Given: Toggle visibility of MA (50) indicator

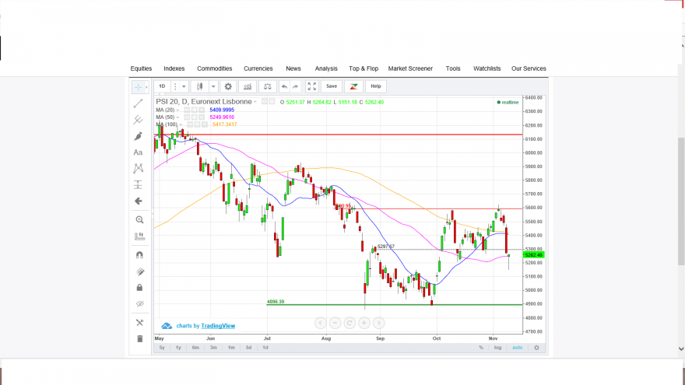Looking at the screenshot, I should [x=187, y=117].
